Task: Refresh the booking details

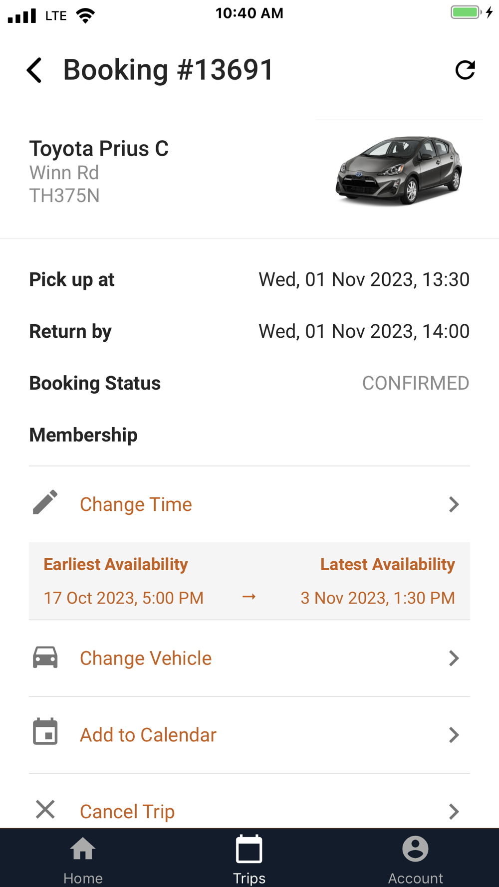Action: [465, 70]
